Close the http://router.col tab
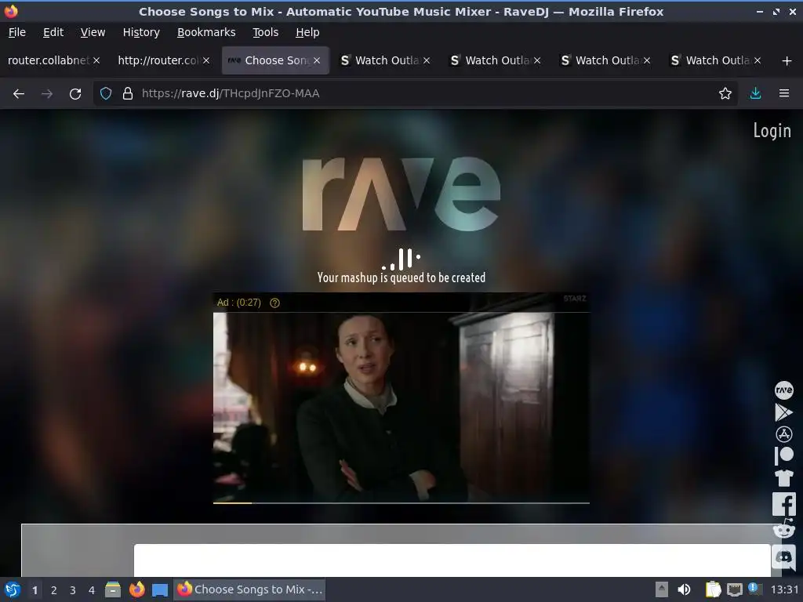 (206, 60)
